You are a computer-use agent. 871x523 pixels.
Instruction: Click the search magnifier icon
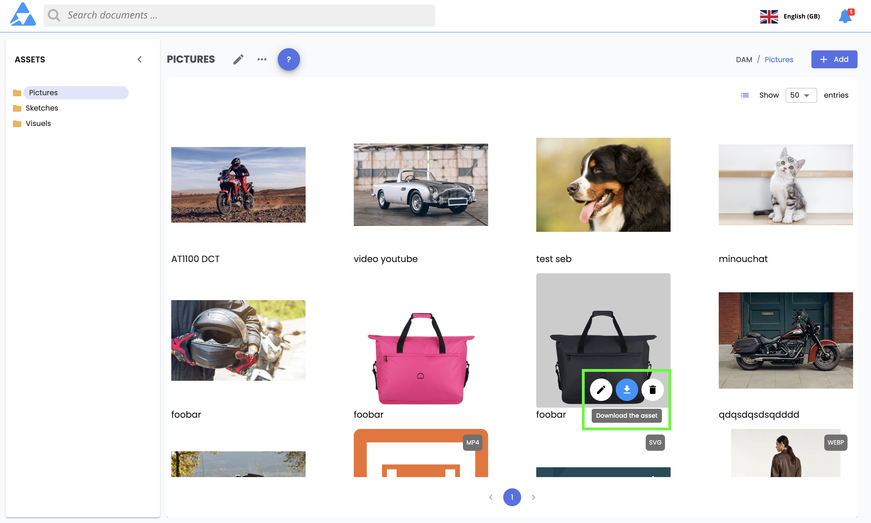54,15
